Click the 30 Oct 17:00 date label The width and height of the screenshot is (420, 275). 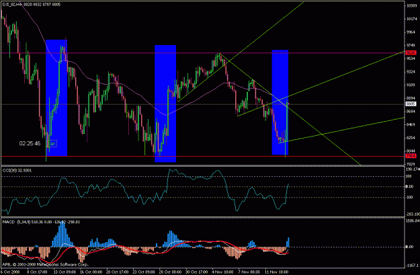[x=197, y=272]
